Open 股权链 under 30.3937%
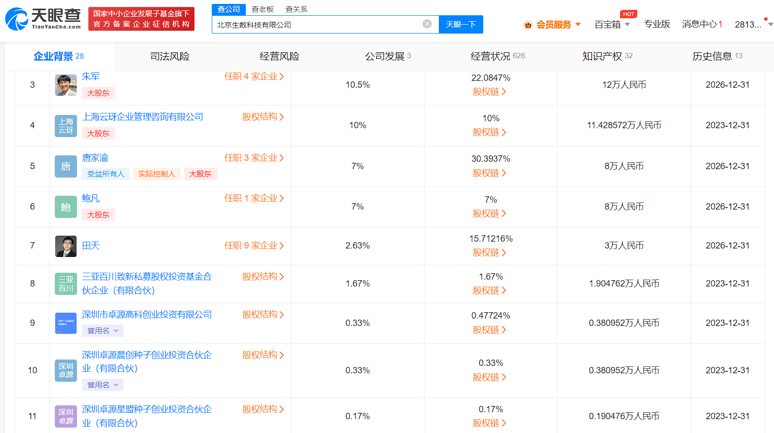The image size is (774, 433). 490,173
